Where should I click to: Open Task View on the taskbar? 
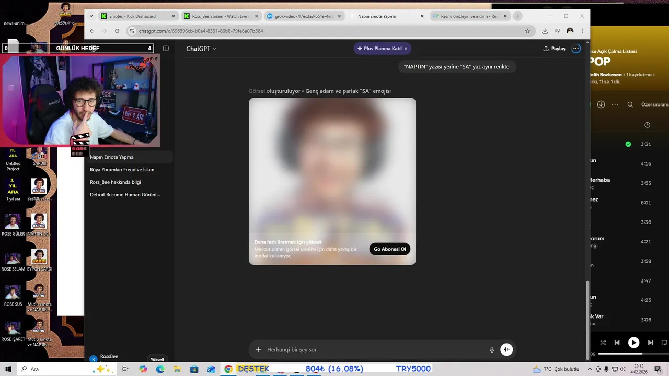pos(125,369)
